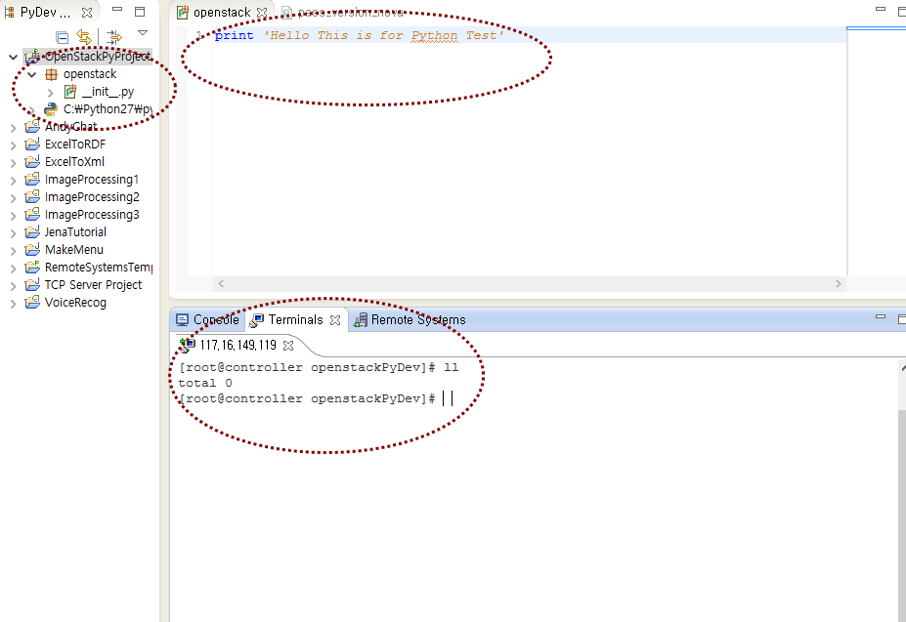This screenshot has height=622, width=906.
Task: Click the Link with Editor icon
Action: (x=114, y=35)
